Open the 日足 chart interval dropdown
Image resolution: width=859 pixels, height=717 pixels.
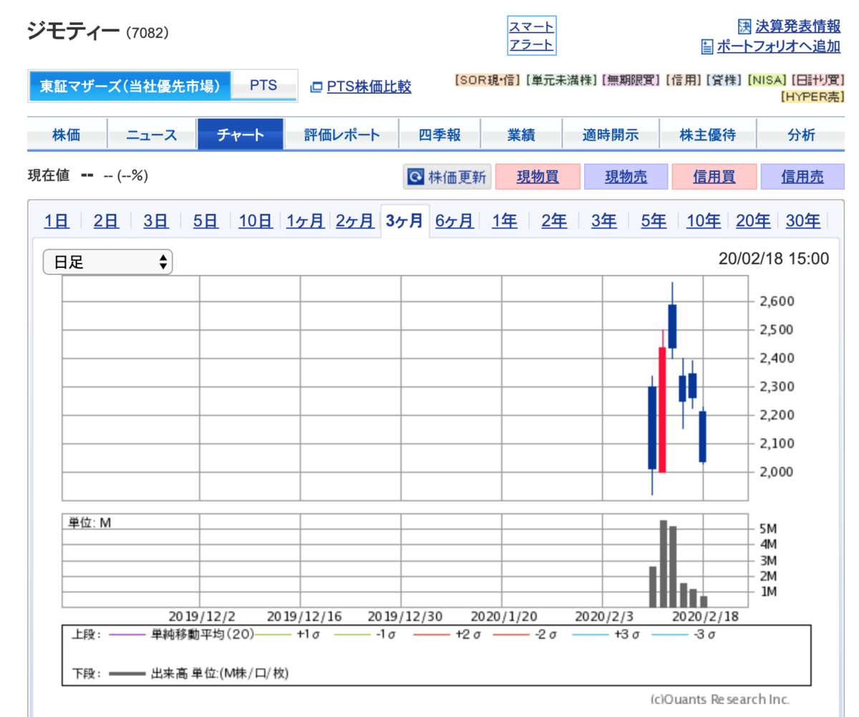[x=108, y=262]
